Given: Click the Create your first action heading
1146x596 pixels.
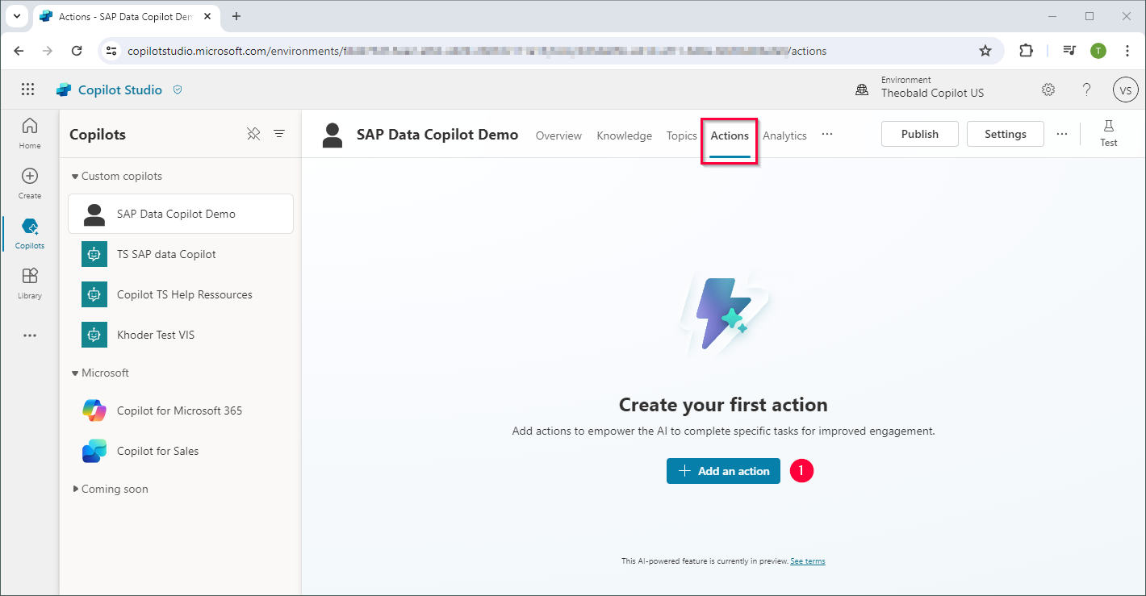Looking at the screenshot, I should (x=723, y=405).
